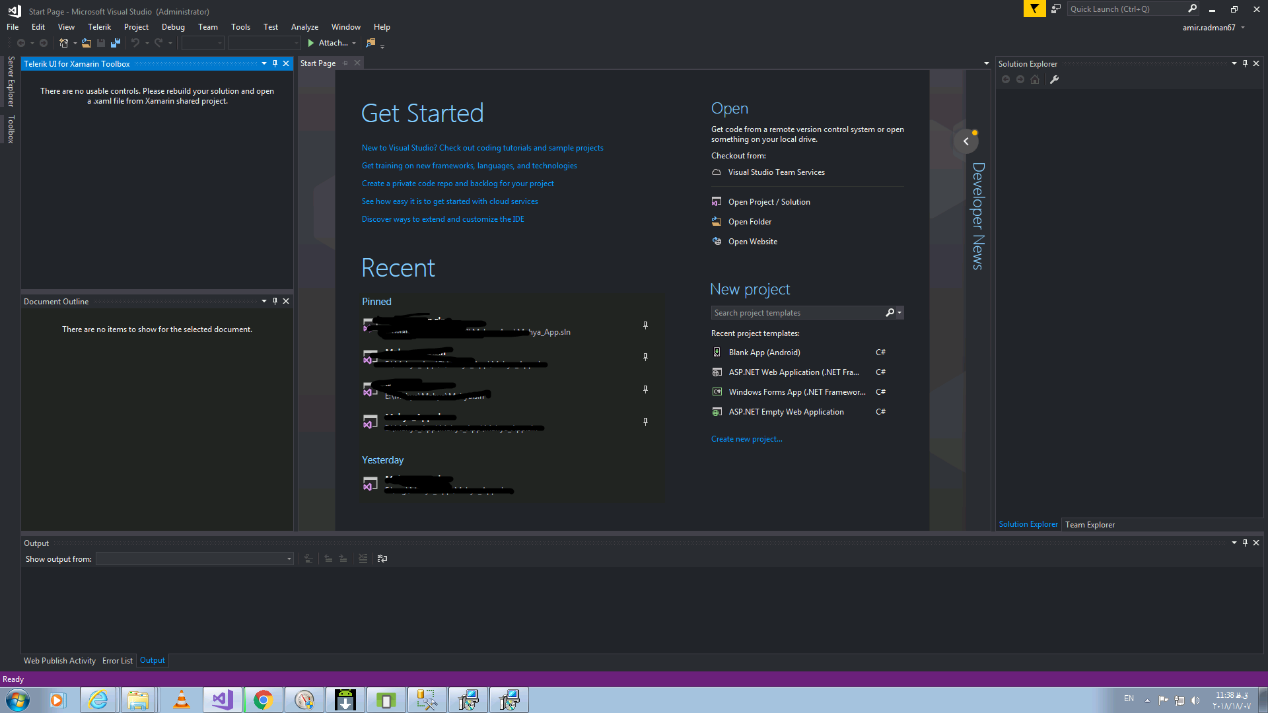Click the Open Folder icon entry
The image size is (1268, 713).
pyautogui.click(x=750, y=222)
